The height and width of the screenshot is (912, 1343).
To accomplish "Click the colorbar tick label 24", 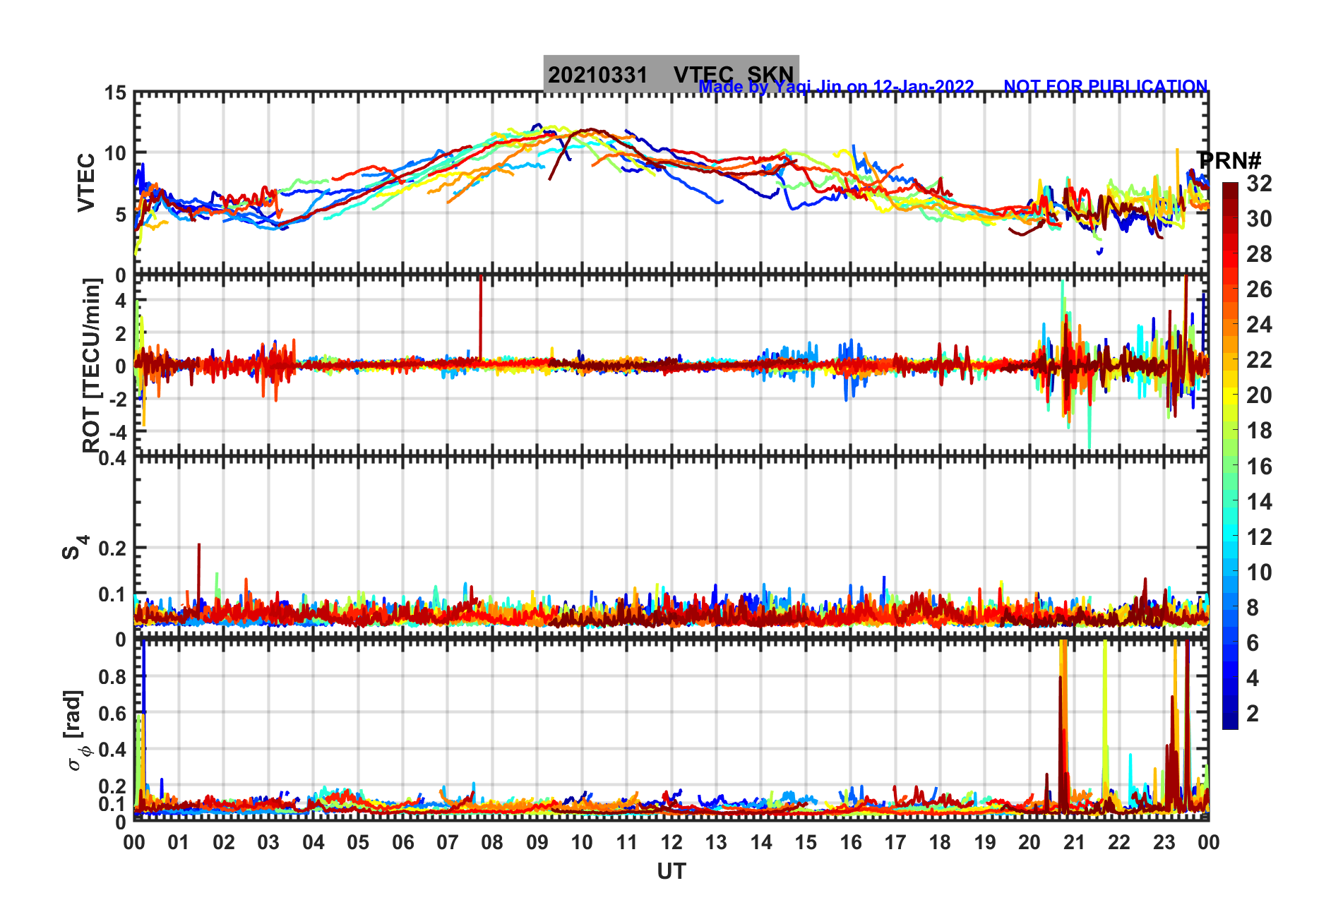I will click(1258, 325).
